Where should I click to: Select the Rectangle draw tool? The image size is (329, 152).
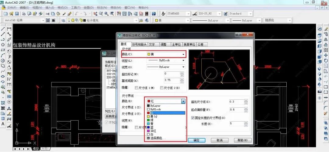[3, 50]
